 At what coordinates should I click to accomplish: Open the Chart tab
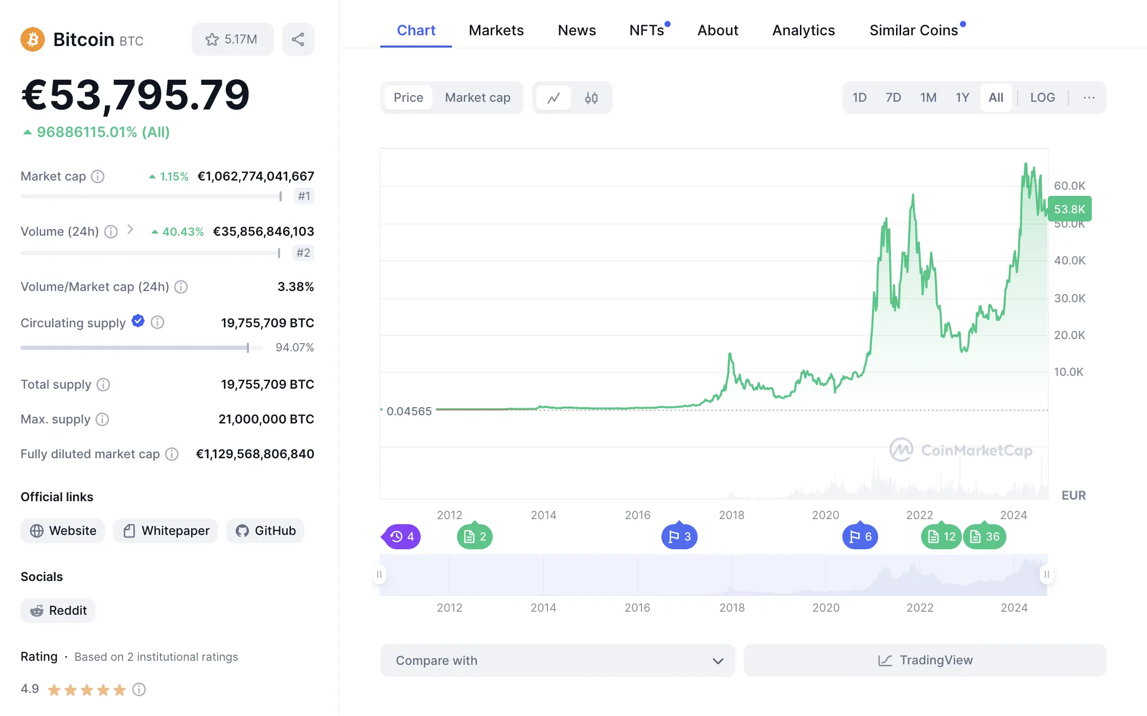click(x=416, y=30)
